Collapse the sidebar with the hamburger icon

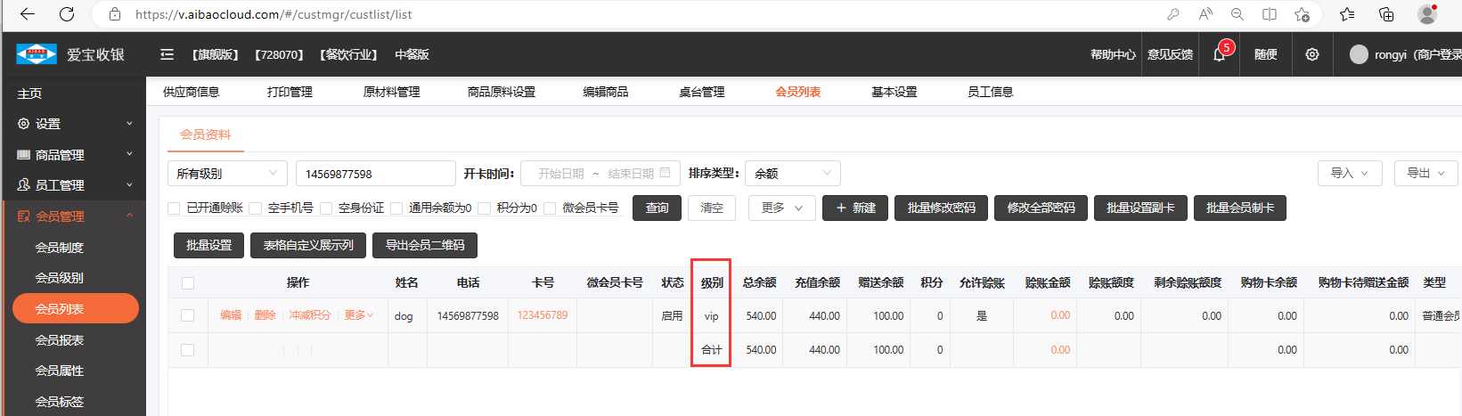click(167, 54)
